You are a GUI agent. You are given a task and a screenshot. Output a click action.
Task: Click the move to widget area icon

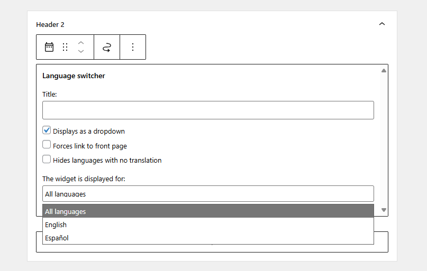[x=107, y=47]
